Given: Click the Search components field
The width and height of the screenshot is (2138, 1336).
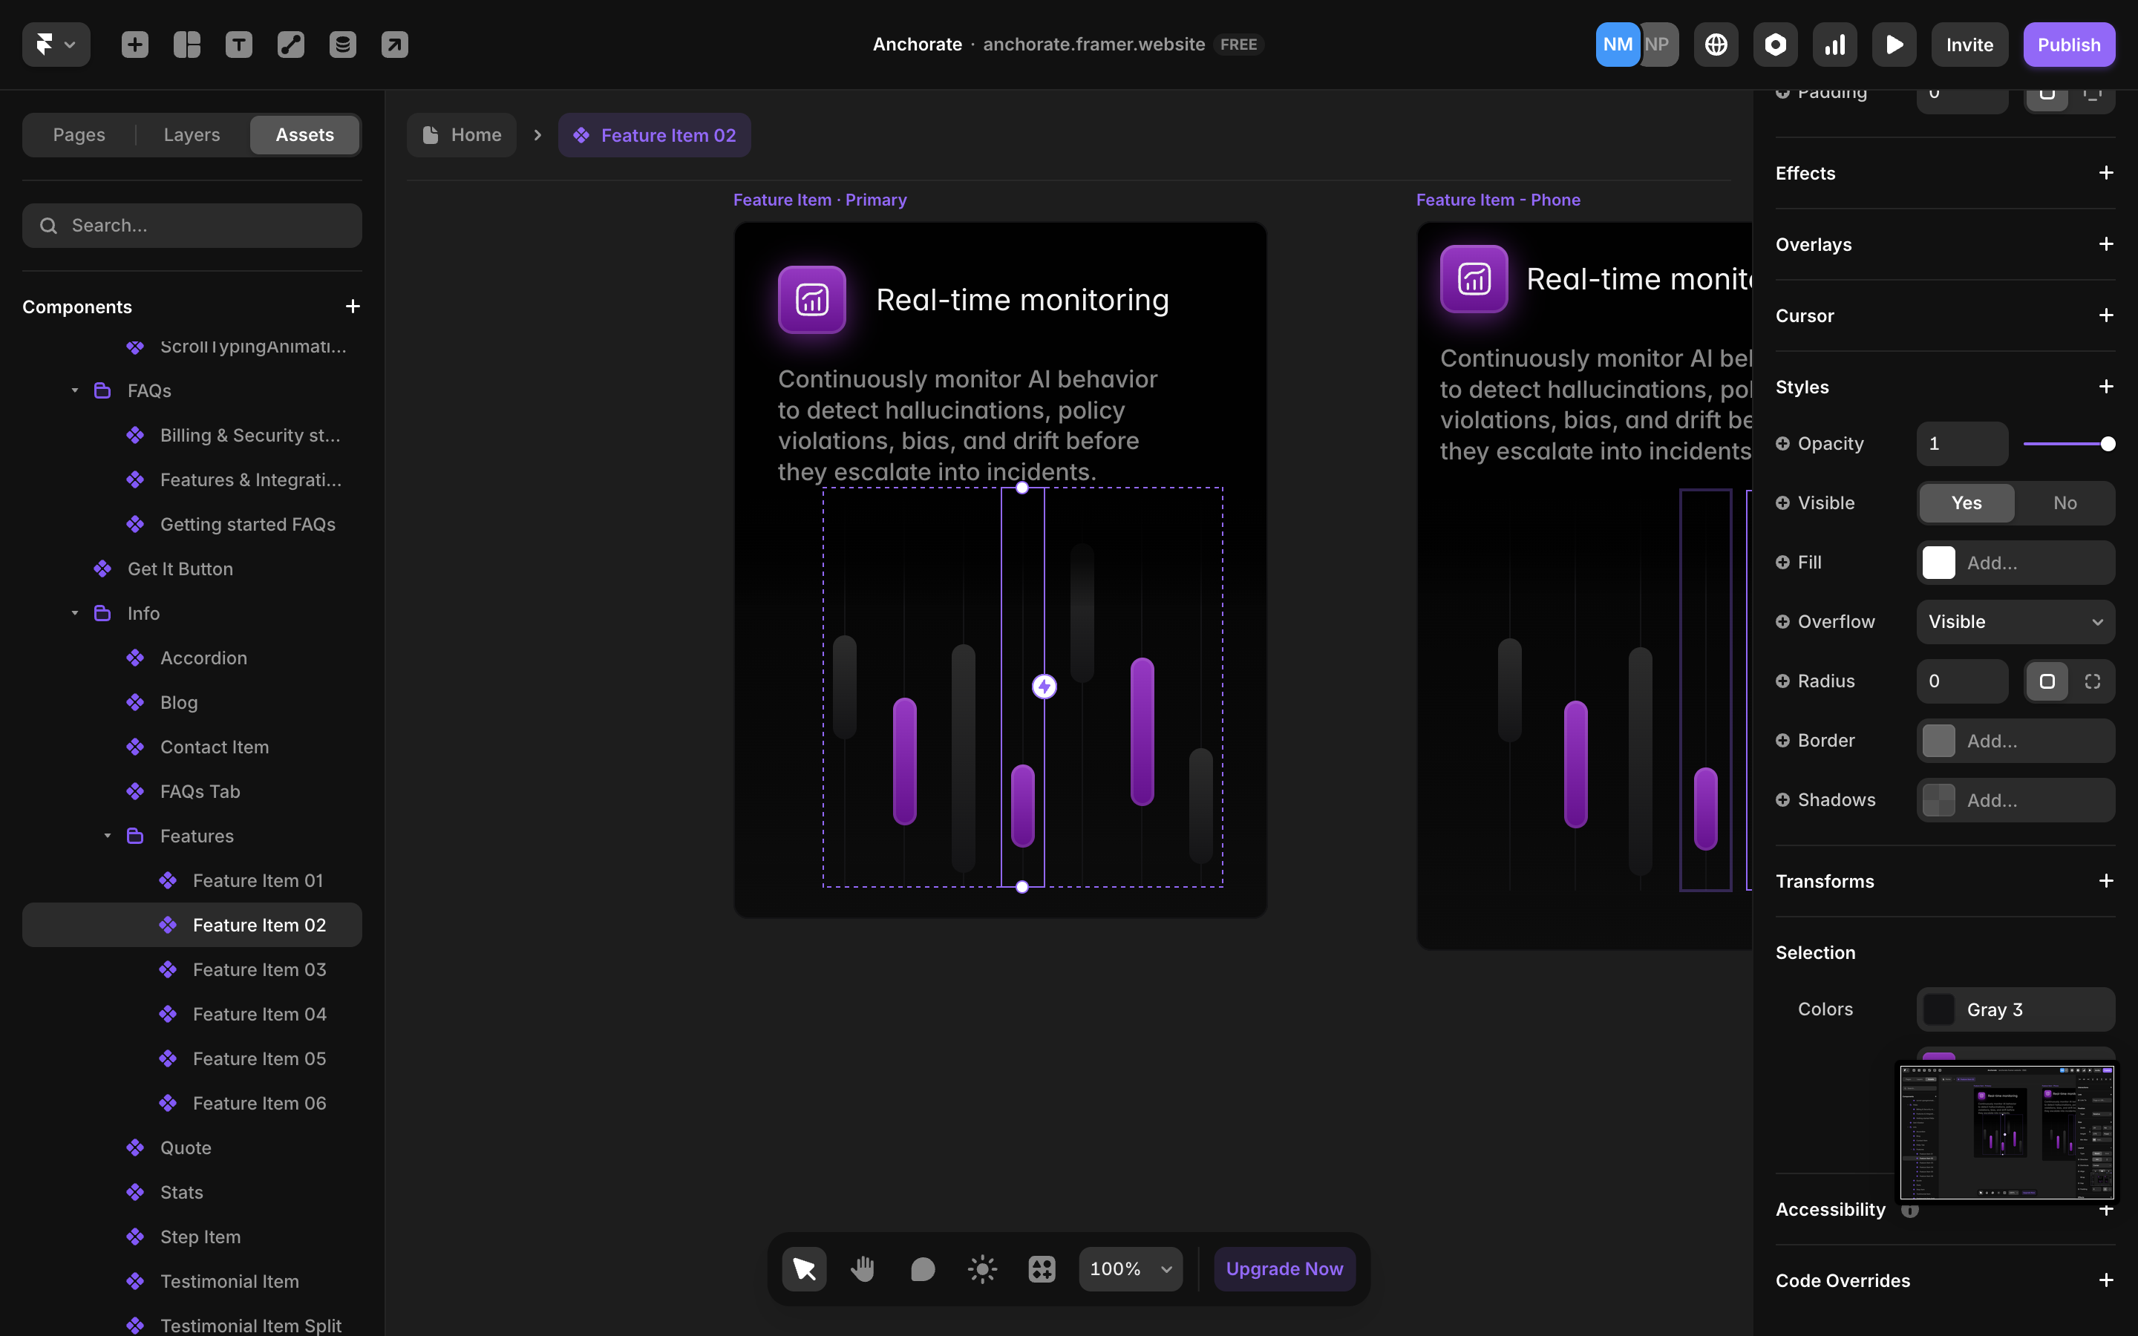Looking at the screenshot, I should click(192, 226).
